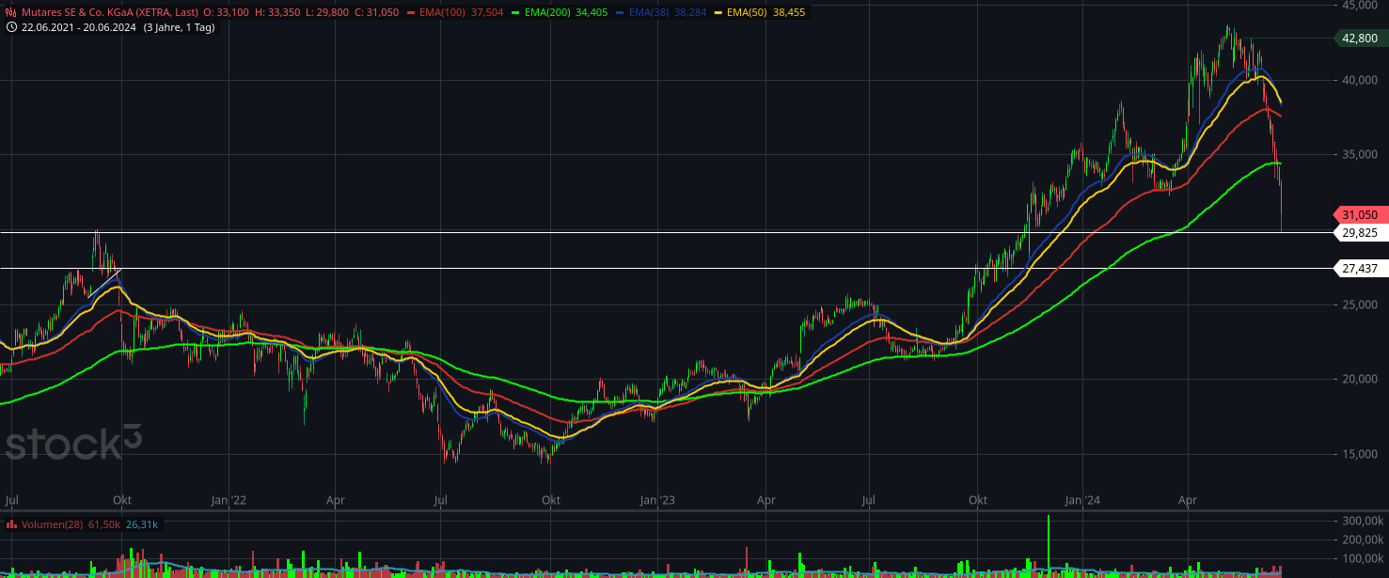Click the Volumen(28) bar chart icon

[11, 524]
